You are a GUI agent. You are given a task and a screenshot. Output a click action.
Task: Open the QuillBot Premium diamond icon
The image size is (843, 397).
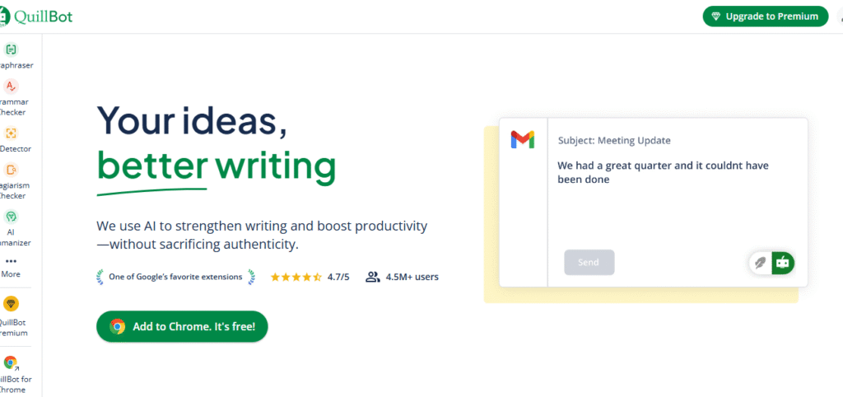coord(11,304)
